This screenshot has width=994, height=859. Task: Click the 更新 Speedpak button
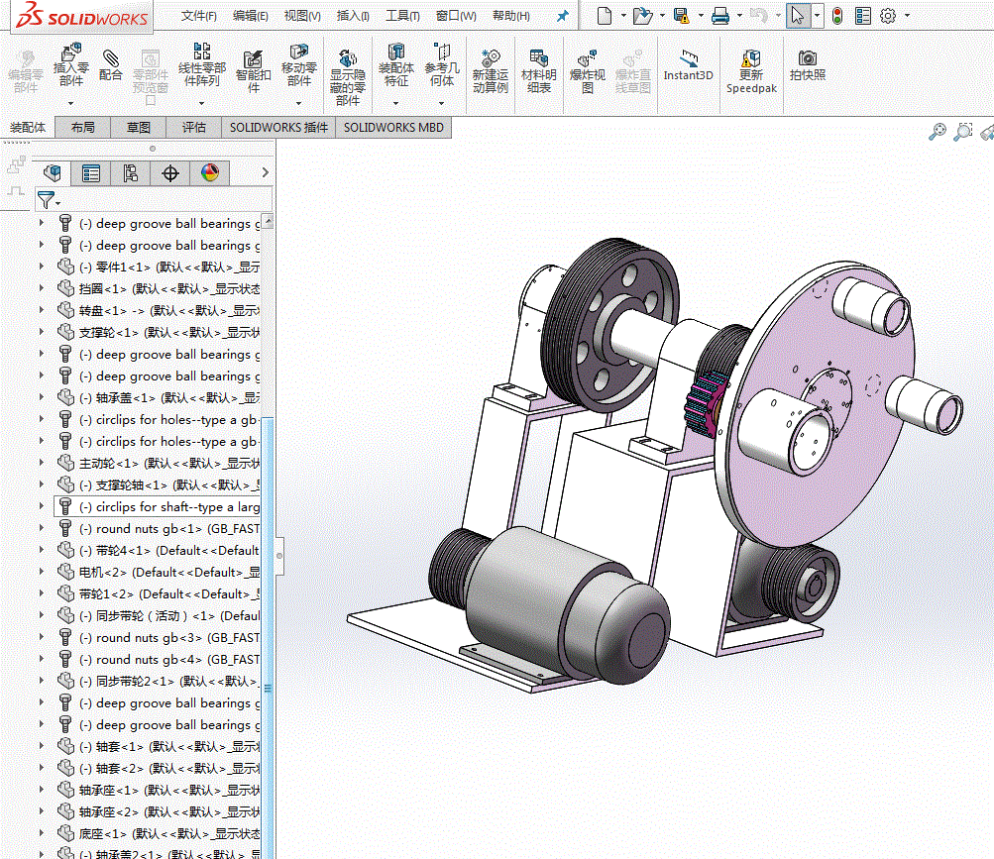pos(751,71)
